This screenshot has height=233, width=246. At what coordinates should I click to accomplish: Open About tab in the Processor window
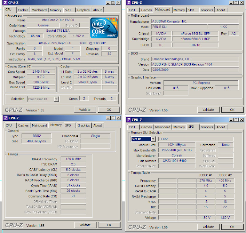[x=97, y=10]
